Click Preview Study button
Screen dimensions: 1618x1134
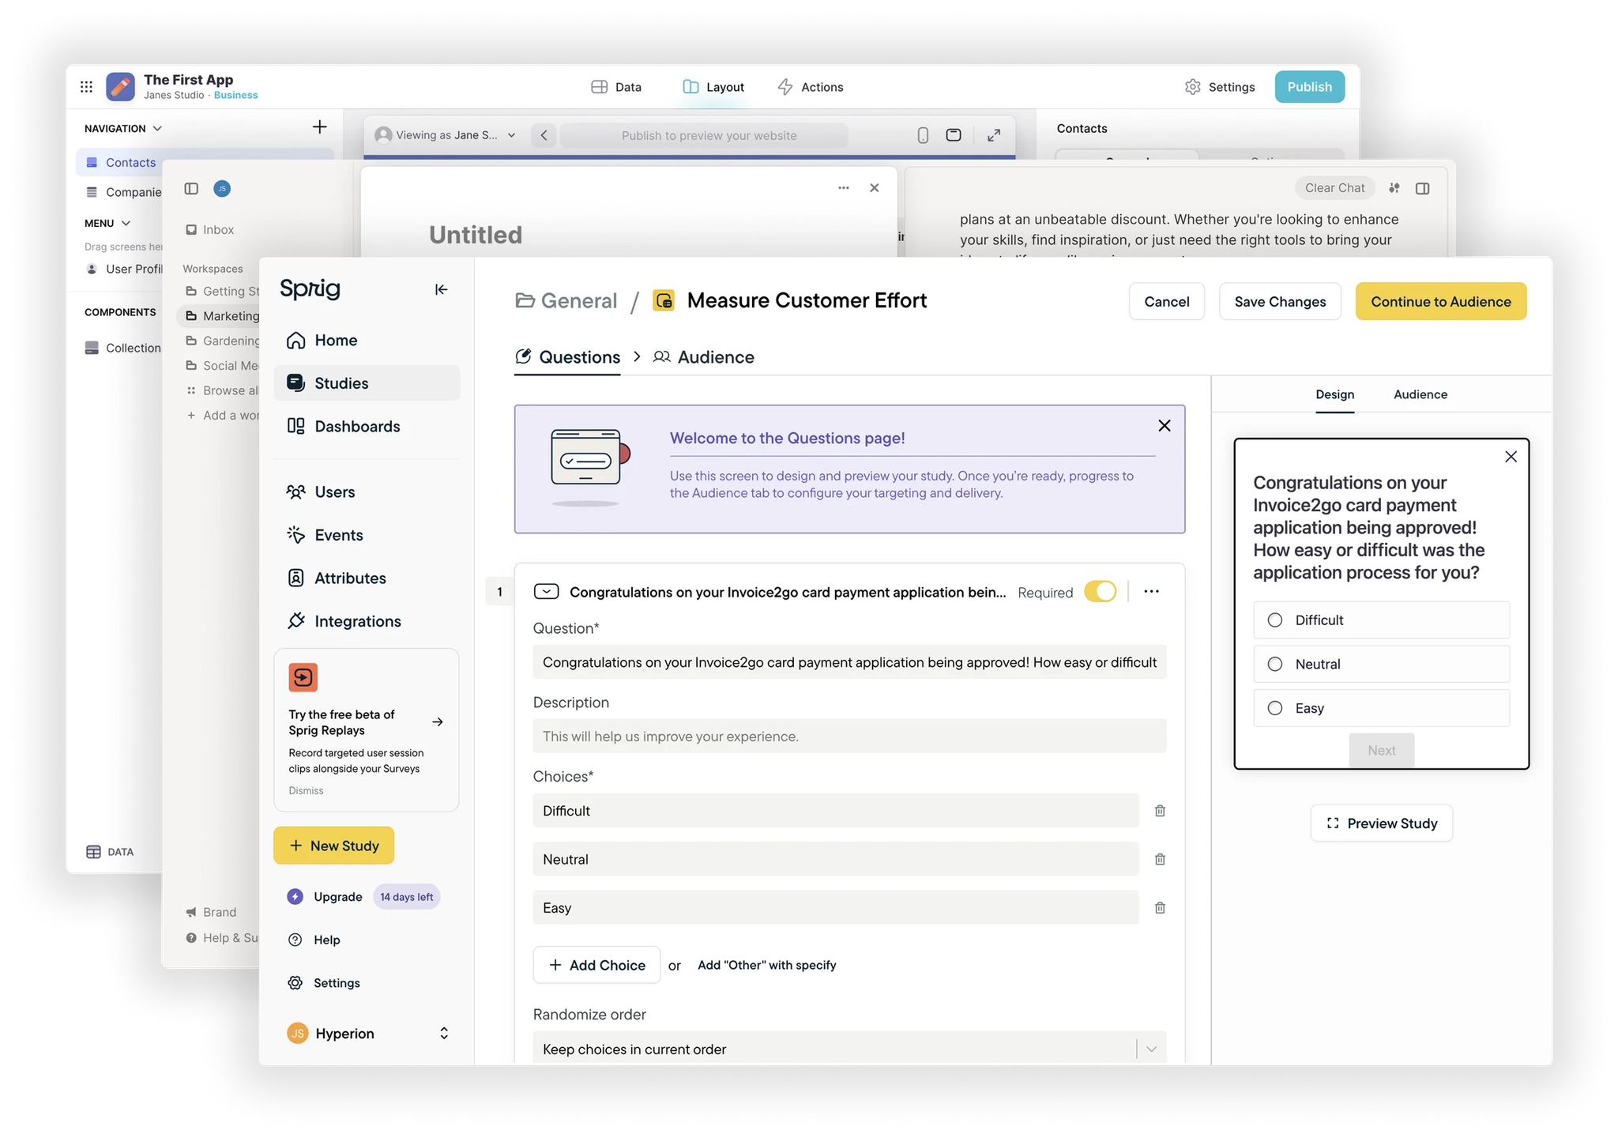1381,823
